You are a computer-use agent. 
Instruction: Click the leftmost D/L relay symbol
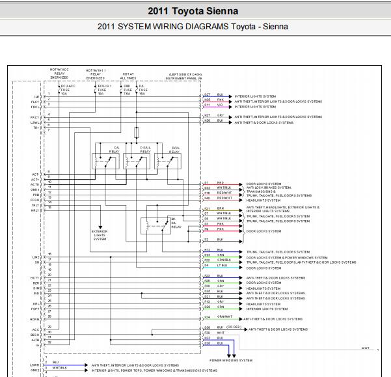tap(106, 161)
